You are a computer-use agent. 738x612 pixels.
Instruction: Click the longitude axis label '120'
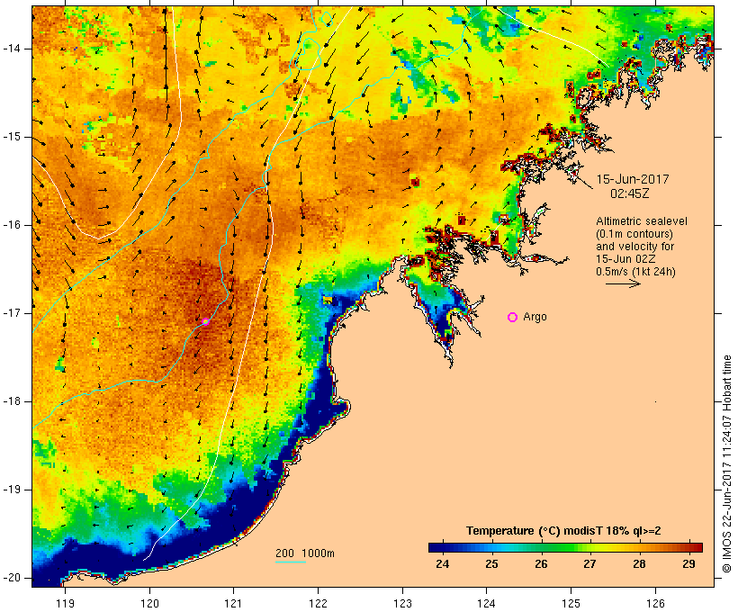point(149,603)
